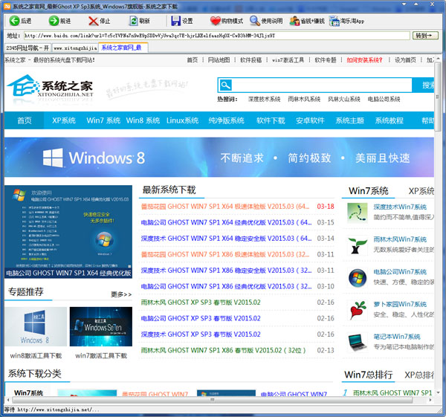Click the blue 搜索 search button
Image resolution: width=446 pixels, height=417 pixels.
[423, 85]
